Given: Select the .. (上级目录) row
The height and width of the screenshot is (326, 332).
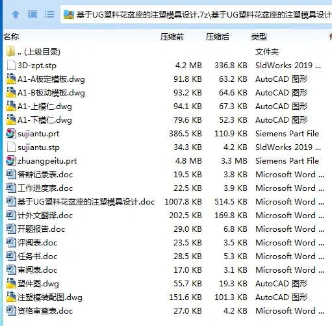Looking at the screenshot, I should pyautogui.click(x=166, y=52).
